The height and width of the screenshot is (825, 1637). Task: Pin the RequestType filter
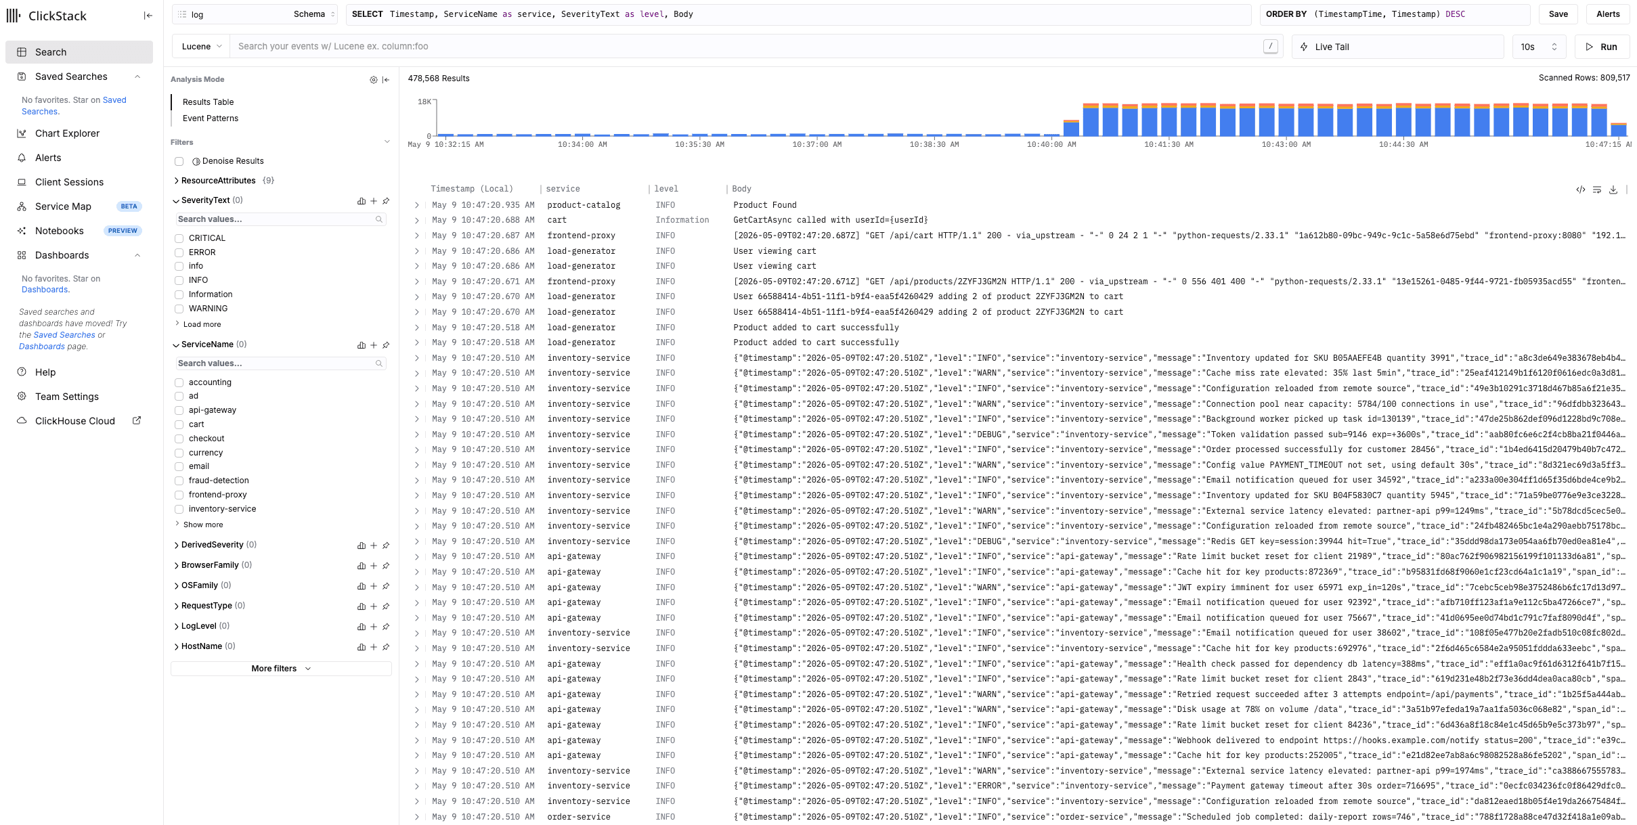point(386,606)
